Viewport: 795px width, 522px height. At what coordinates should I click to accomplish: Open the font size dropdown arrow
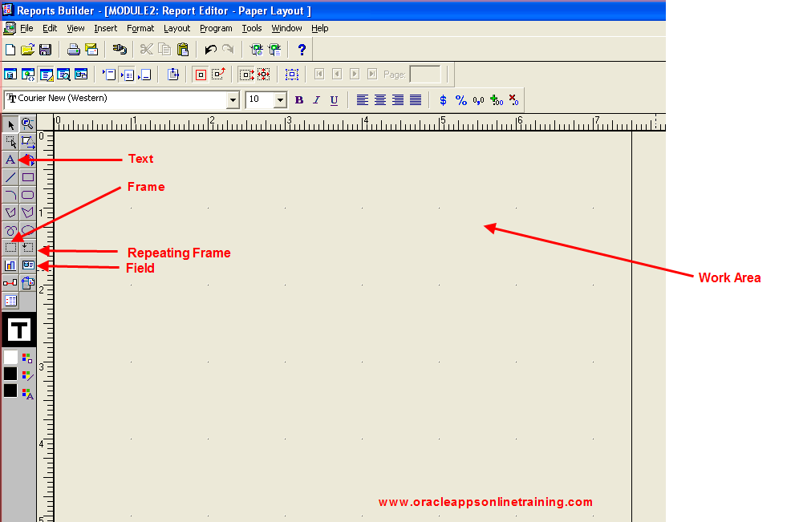coord(281,100)
